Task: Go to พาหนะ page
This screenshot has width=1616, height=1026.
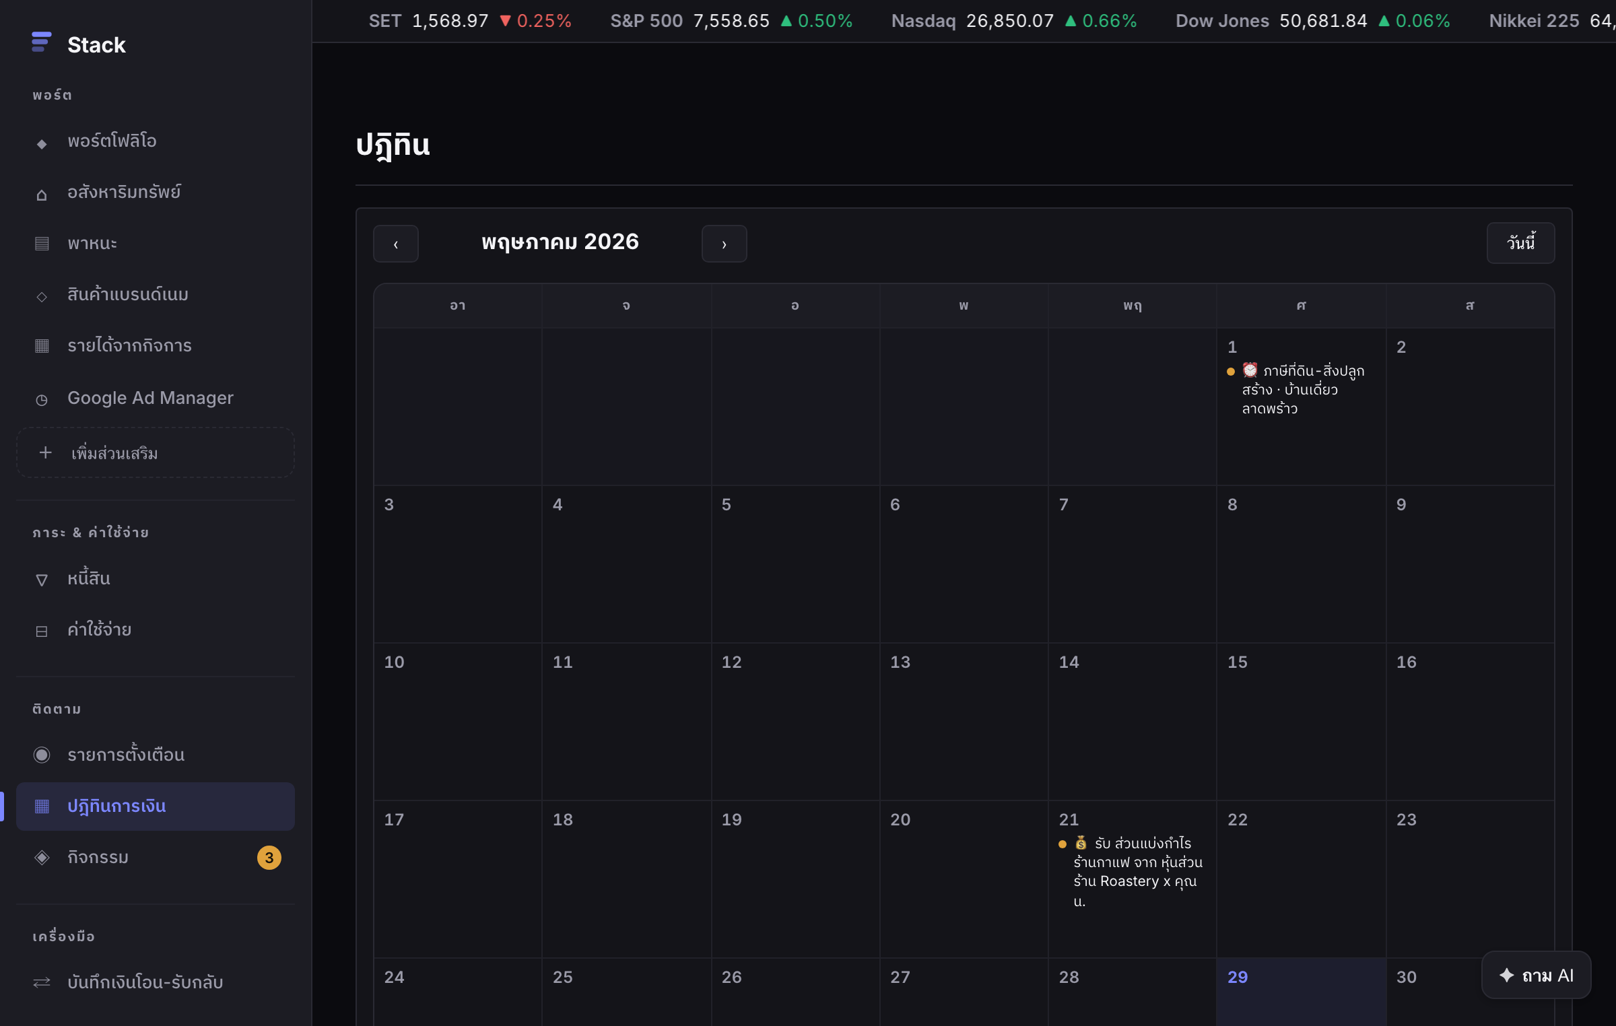Action: 156,243
